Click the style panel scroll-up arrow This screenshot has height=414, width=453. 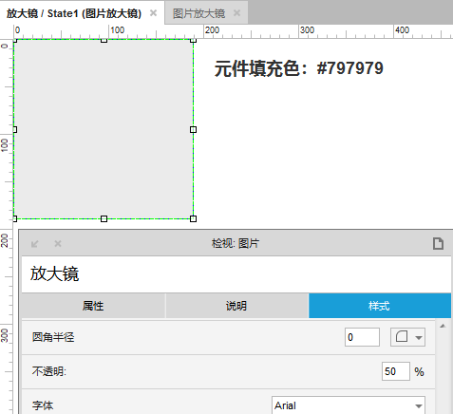coord(443,326)
